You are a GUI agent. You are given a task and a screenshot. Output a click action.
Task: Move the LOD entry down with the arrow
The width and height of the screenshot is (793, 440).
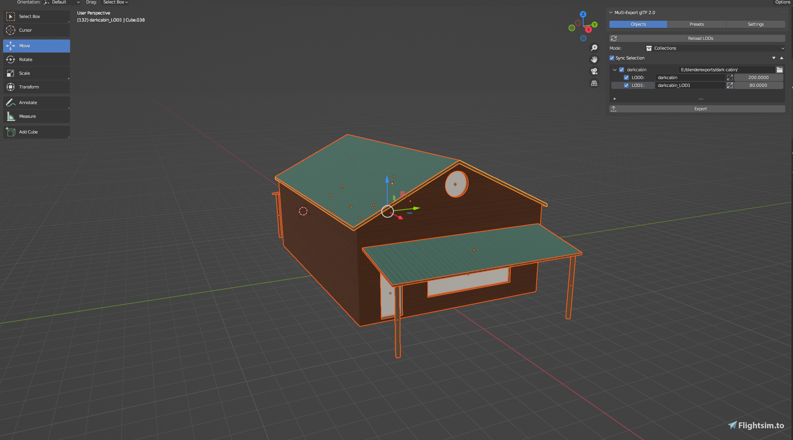point(774,58)
